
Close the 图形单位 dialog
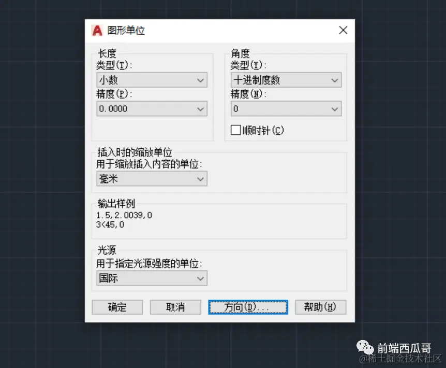point(343,30)
